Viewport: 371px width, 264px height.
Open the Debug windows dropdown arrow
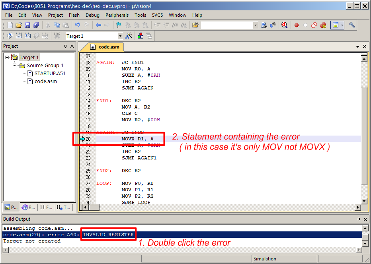(x=342, y=25)
